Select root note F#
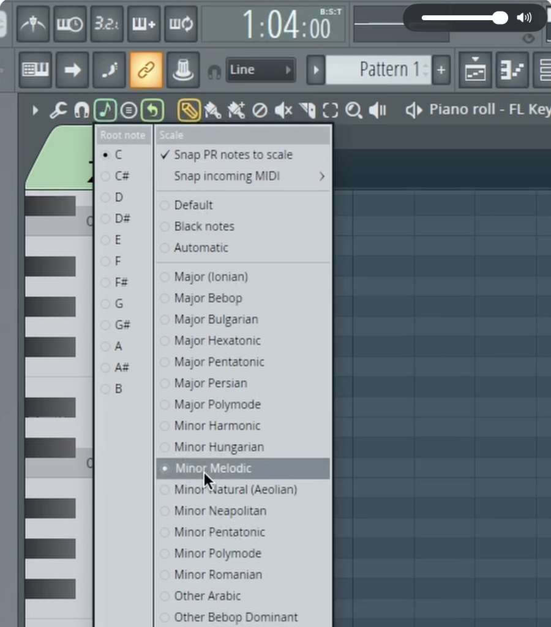 tap(121, 282)
